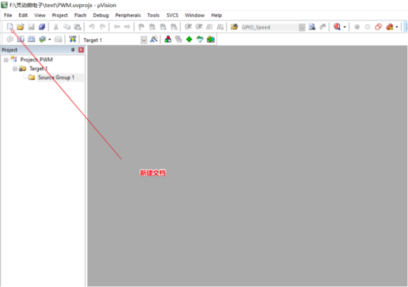
Task: Open the Target 1 selection dropdown
Action: (x=144, y=40)
